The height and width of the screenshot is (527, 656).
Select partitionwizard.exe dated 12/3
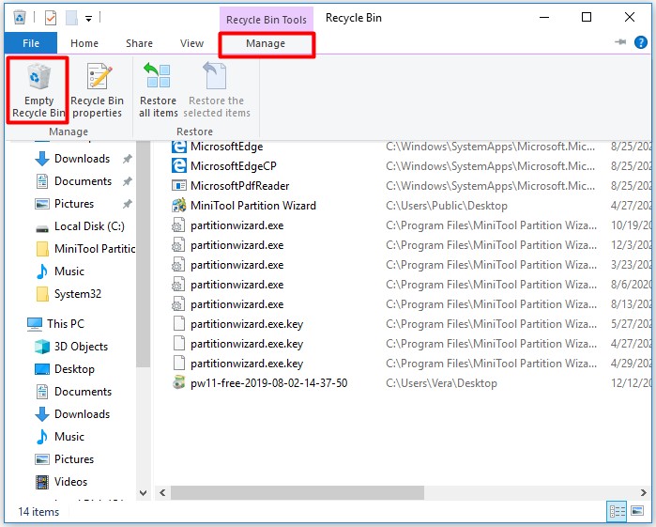[x=236, y=245]
